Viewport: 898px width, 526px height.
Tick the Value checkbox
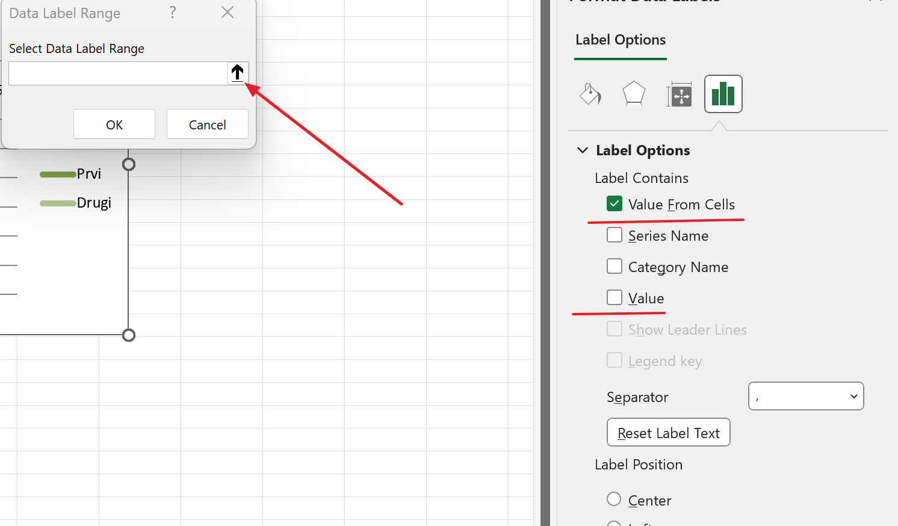coord(615,298)
